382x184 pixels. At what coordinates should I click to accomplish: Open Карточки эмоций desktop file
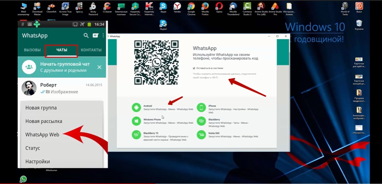click(359, 79)
